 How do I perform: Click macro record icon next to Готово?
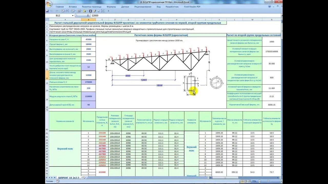[x=58, y=181]
